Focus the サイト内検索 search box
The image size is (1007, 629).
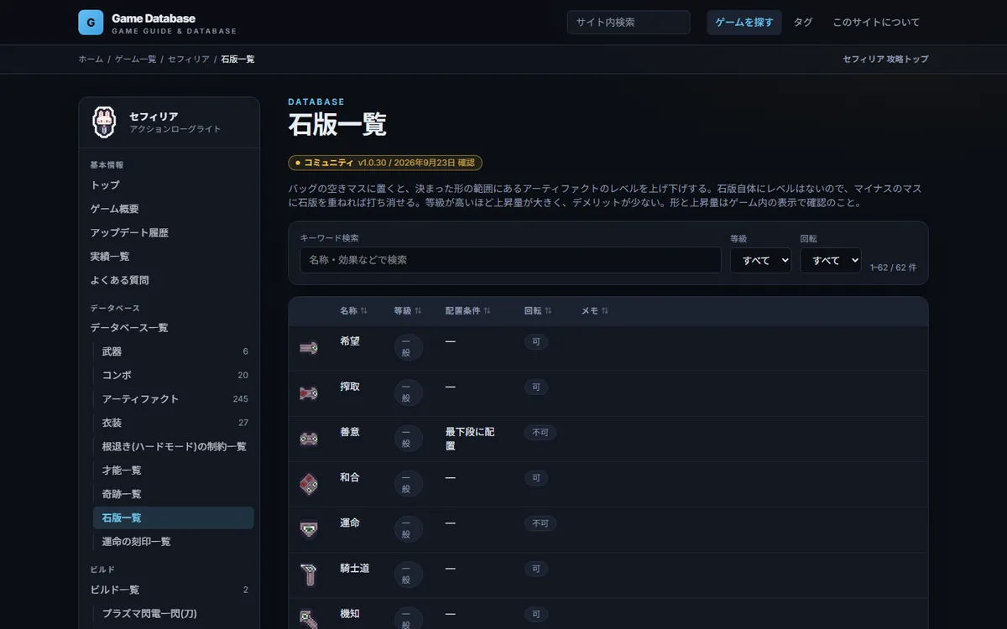(629, 23)
